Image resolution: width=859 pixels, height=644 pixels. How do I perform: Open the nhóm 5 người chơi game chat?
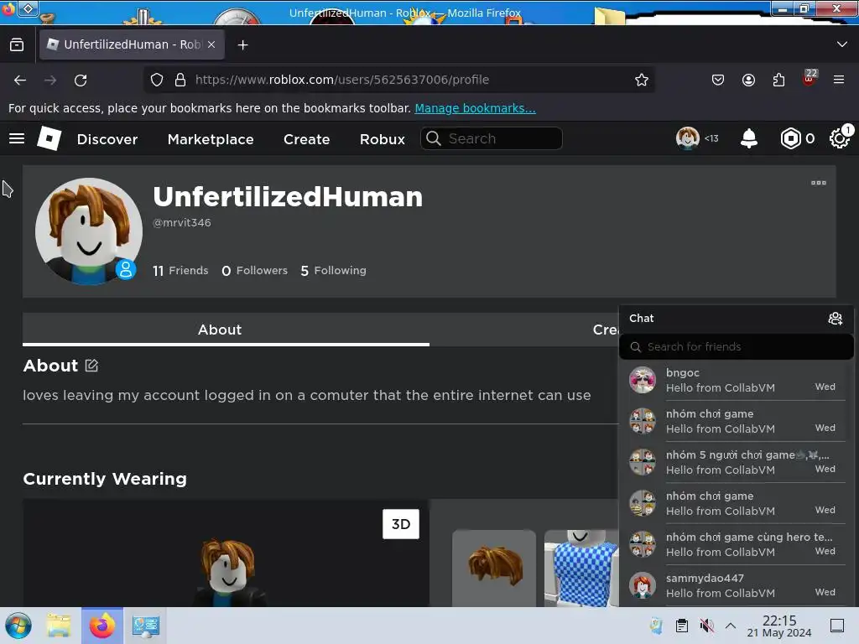pos(737,462)
